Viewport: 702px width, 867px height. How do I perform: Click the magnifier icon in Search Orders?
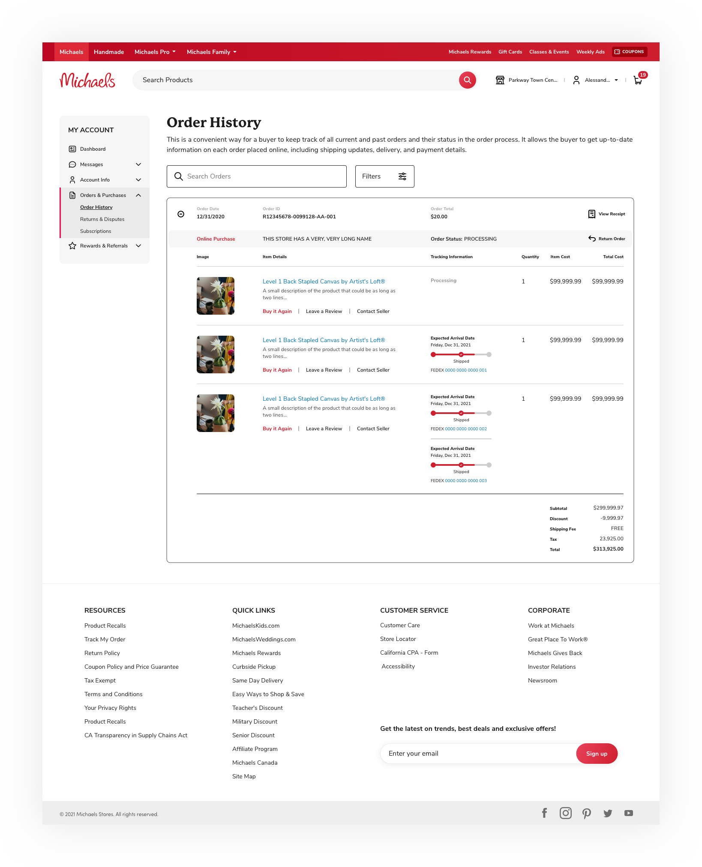(x=179, y=176)
